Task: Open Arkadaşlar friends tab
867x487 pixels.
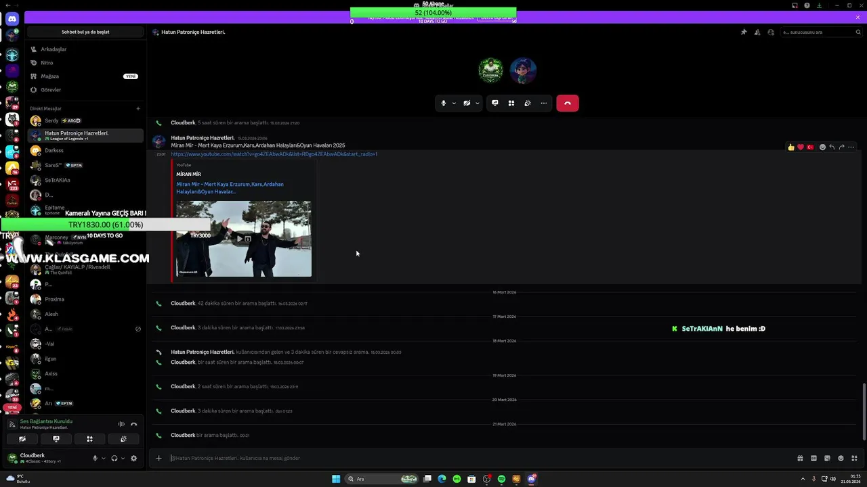Action: (x=85, y=49)
